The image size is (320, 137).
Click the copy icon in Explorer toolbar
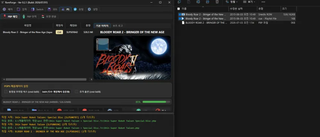click(x=179, y=2)
